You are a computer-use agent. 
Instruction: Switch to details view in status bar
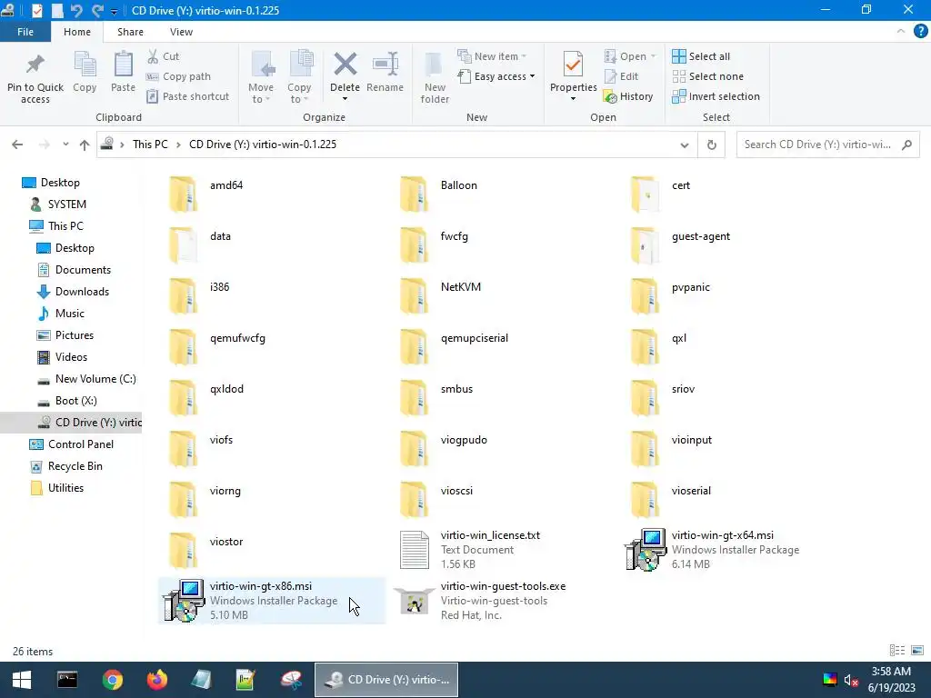tap(897, 651)
